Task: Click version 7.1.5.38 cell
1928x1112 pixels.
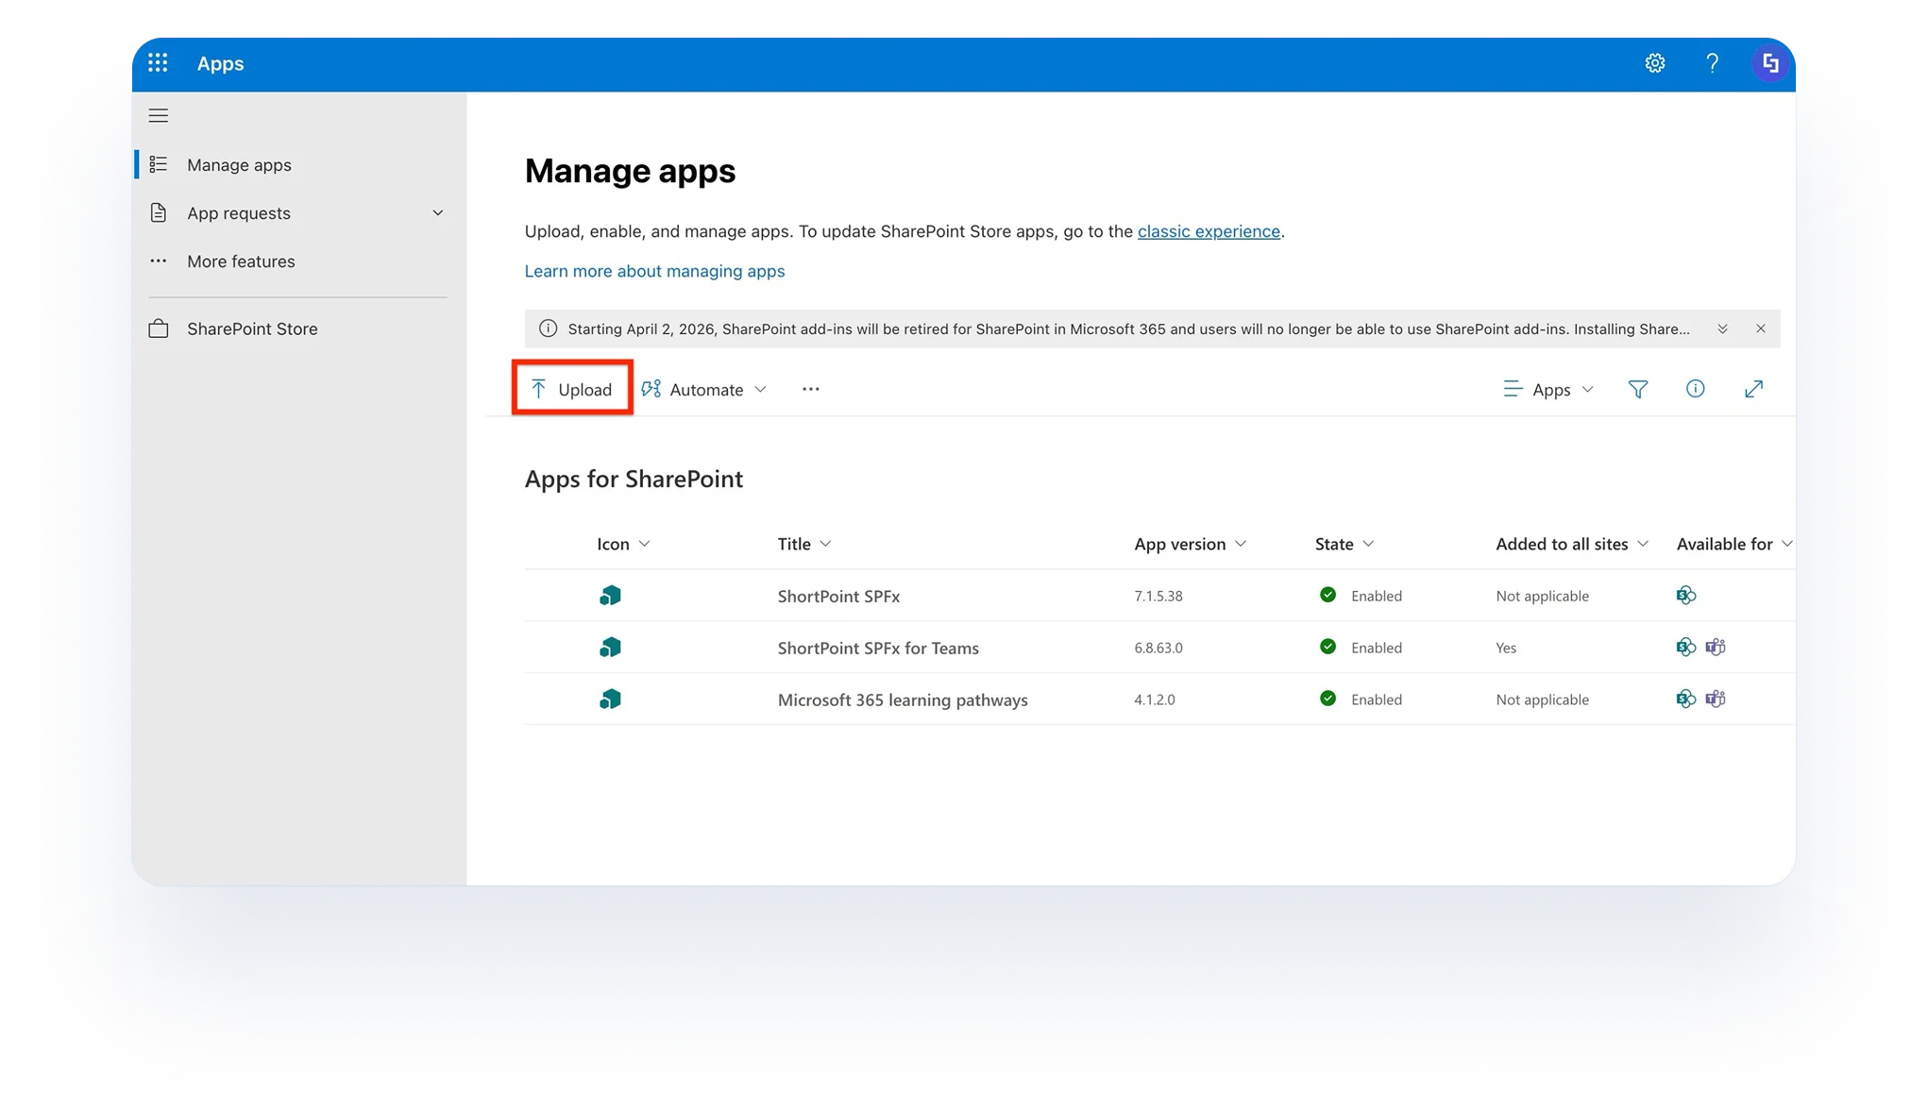Action: [x=1158, y=596]
